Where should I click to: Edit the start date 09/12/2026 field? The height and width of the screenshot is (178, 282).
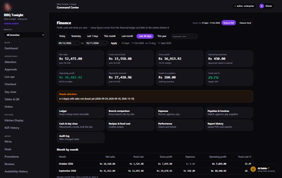coord(68,43)
